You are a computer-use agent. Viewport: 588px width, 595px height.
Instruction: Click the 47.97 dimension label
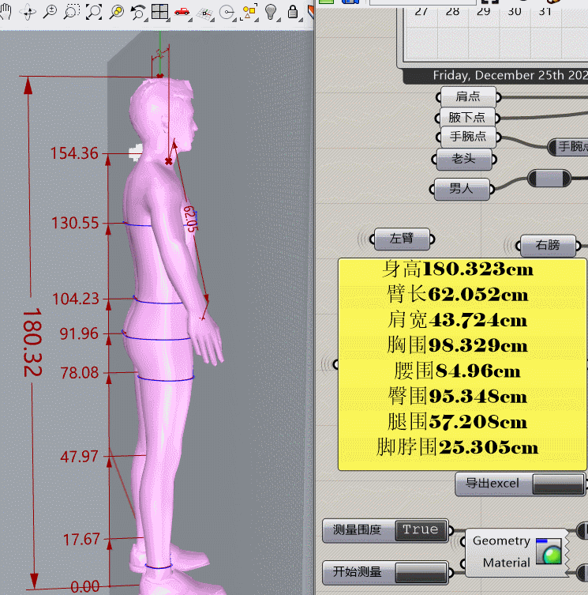(79, 457)
